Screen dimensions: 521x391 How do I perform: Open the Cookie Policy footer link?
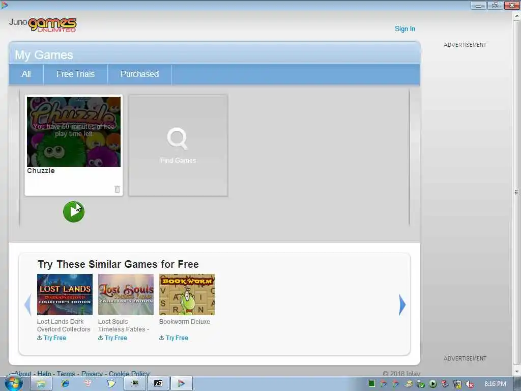click(x=129, y=374)
